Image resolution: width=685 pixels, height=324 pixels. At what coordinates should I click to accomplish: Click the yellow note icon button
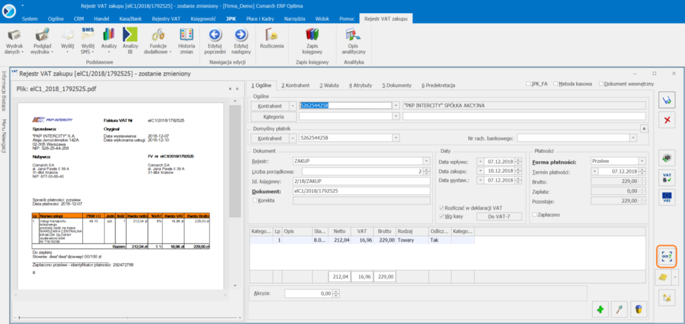(x=664, y=276)
